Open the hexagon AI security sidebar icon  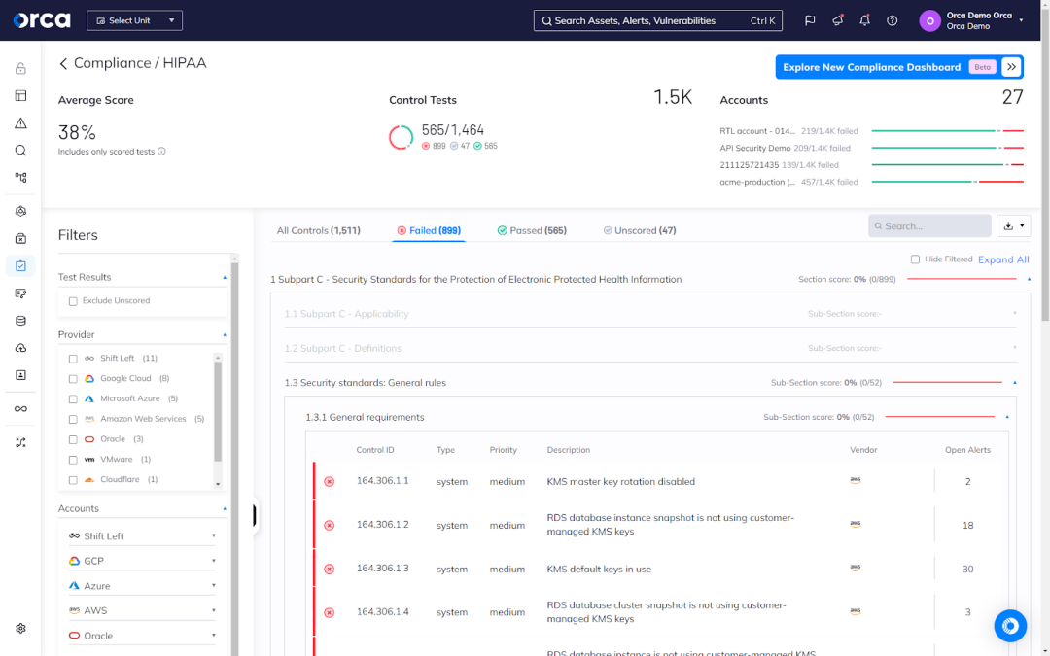pyautogui.click(x=20, y=211)
